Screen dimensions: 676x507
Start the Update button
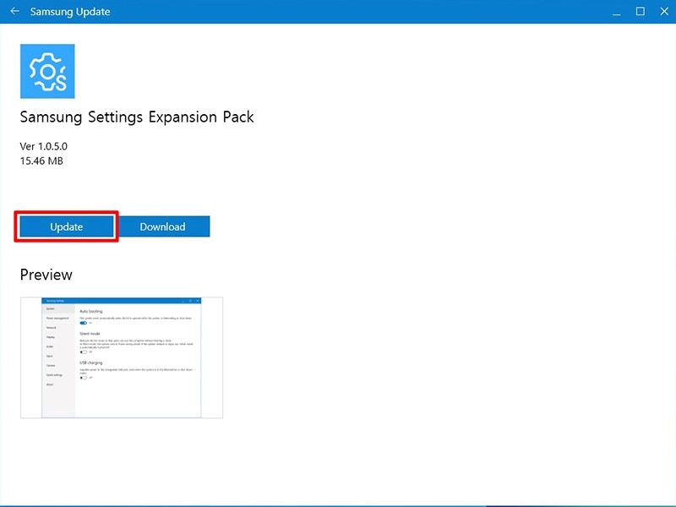point(67,226)
